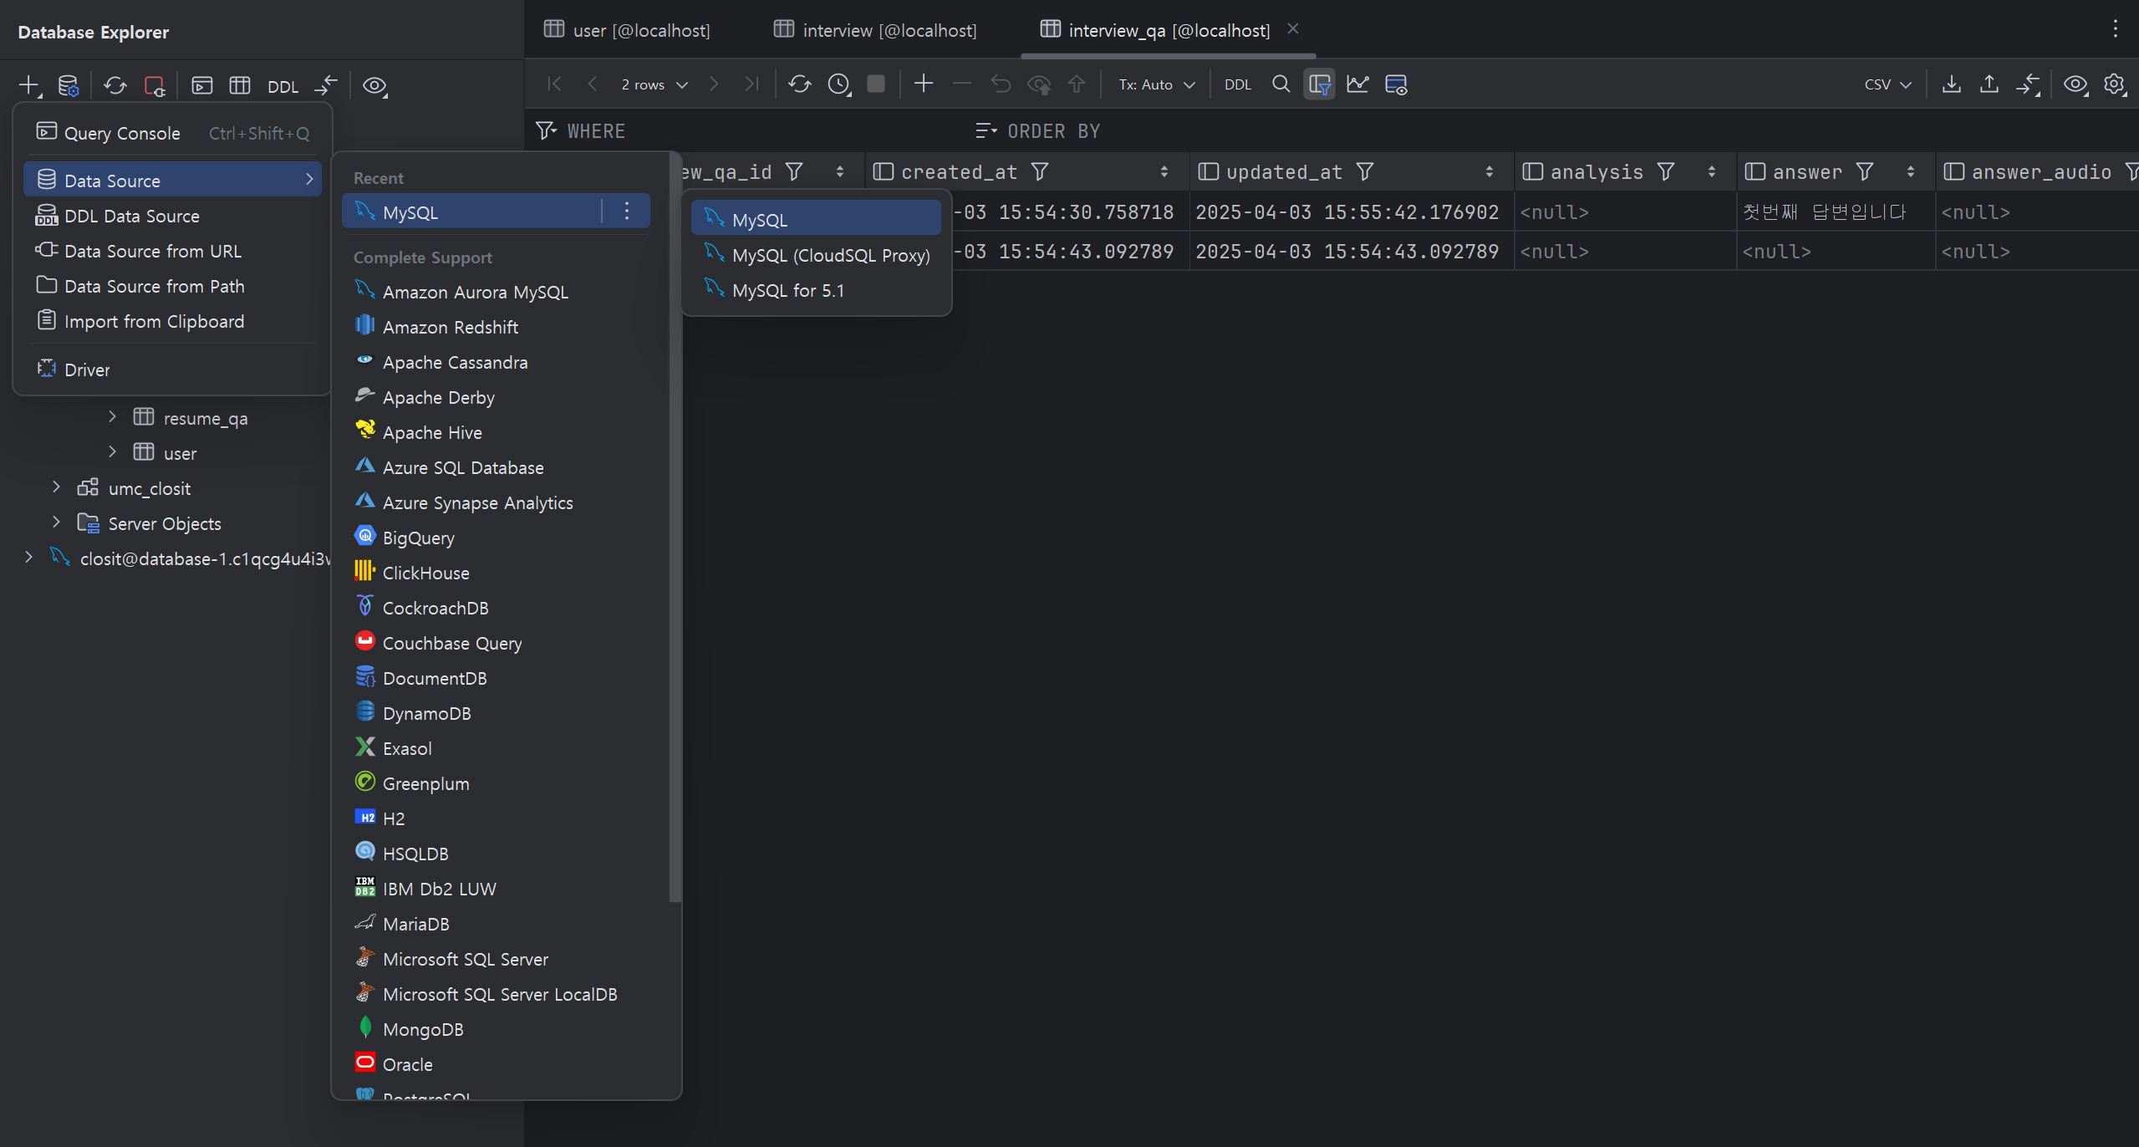Open the Tx: Auto transaction dropdown

point(1156,84)
